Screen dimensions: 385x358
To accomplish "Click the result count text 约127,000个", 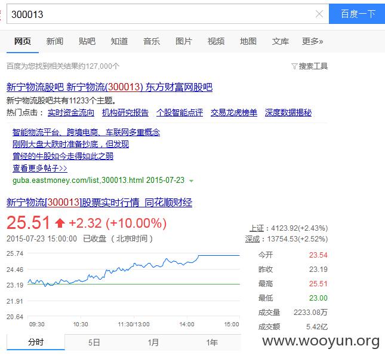I will pyautogui.click(x=98, y=66).
